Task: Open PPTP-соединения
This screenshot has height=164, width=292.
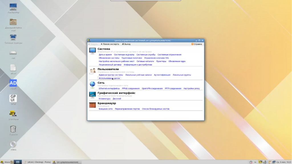Action: 173,89
